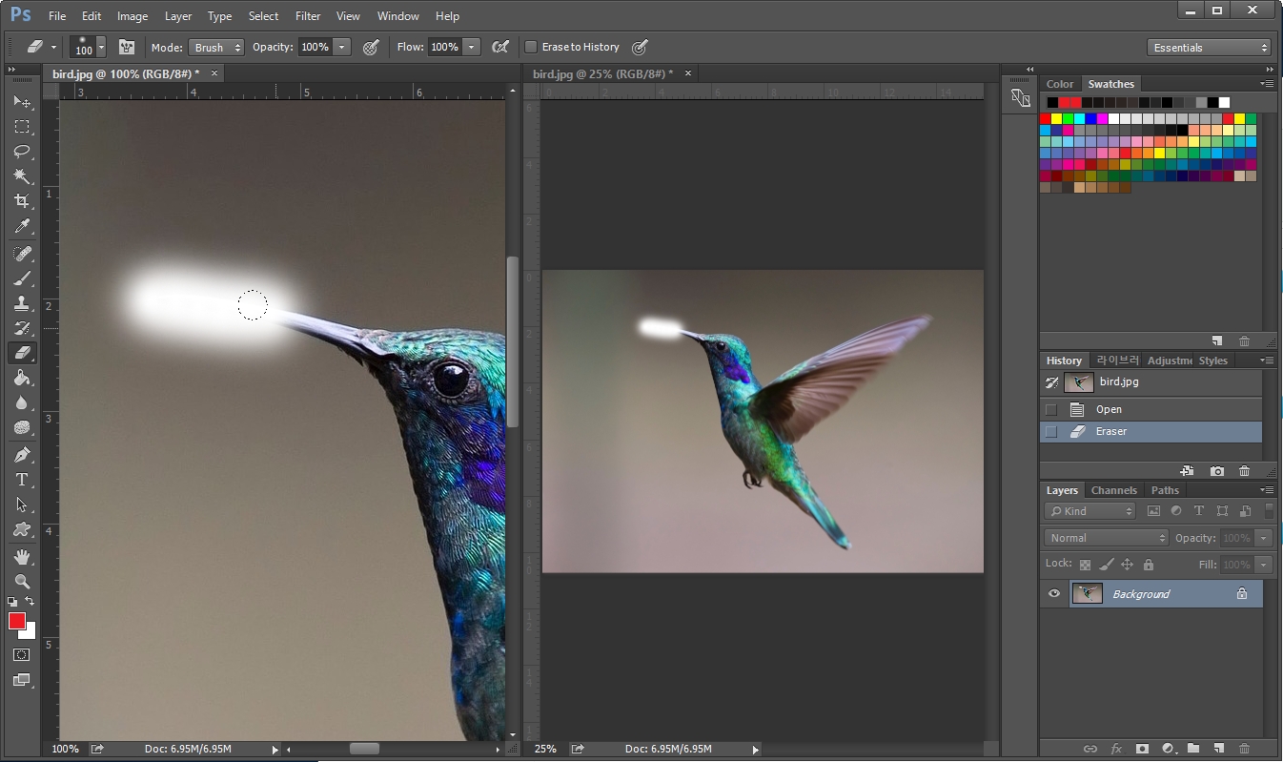Toggle lock transparent pixels
The image size is (1283, 762).
click(1085, 565)
